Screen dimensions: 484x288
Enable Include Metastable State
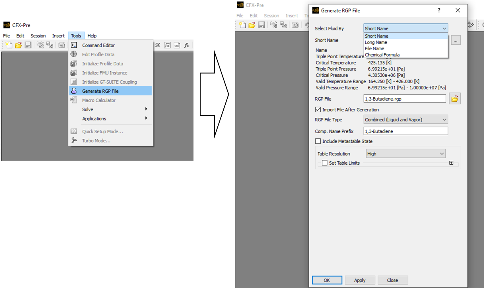pos(318,141)
